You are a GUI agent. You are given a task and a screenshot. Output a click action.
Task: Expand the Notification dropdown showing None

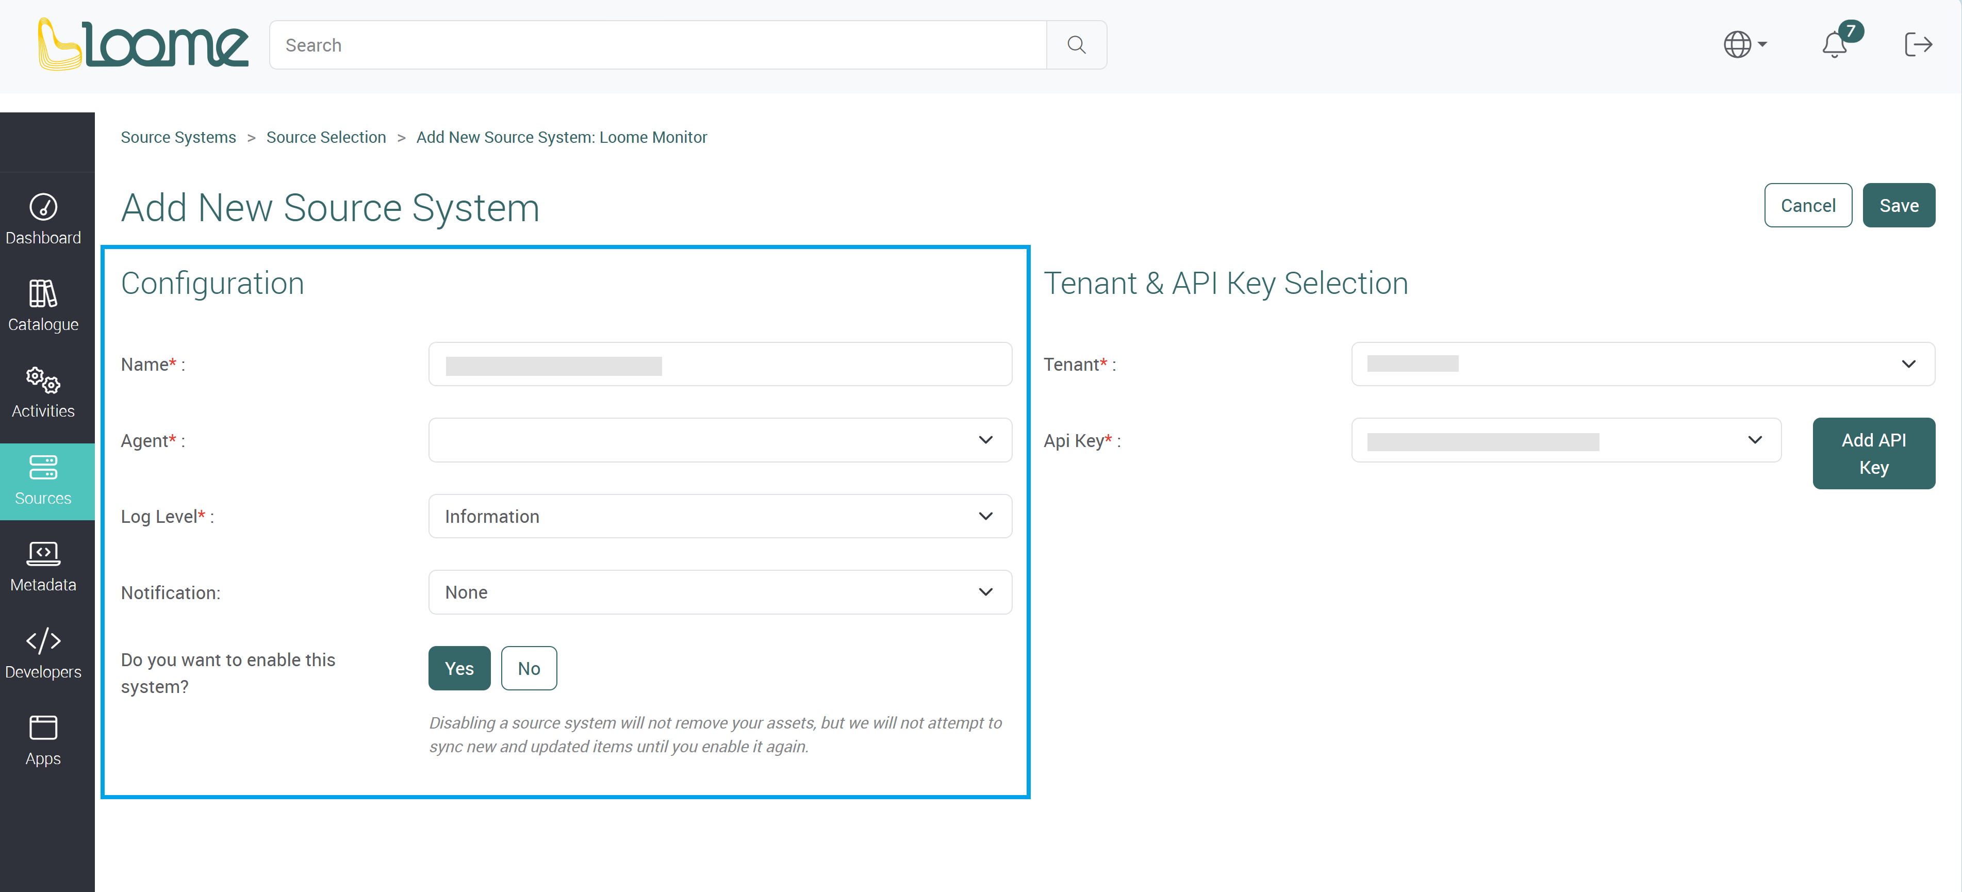click(720, 592)
